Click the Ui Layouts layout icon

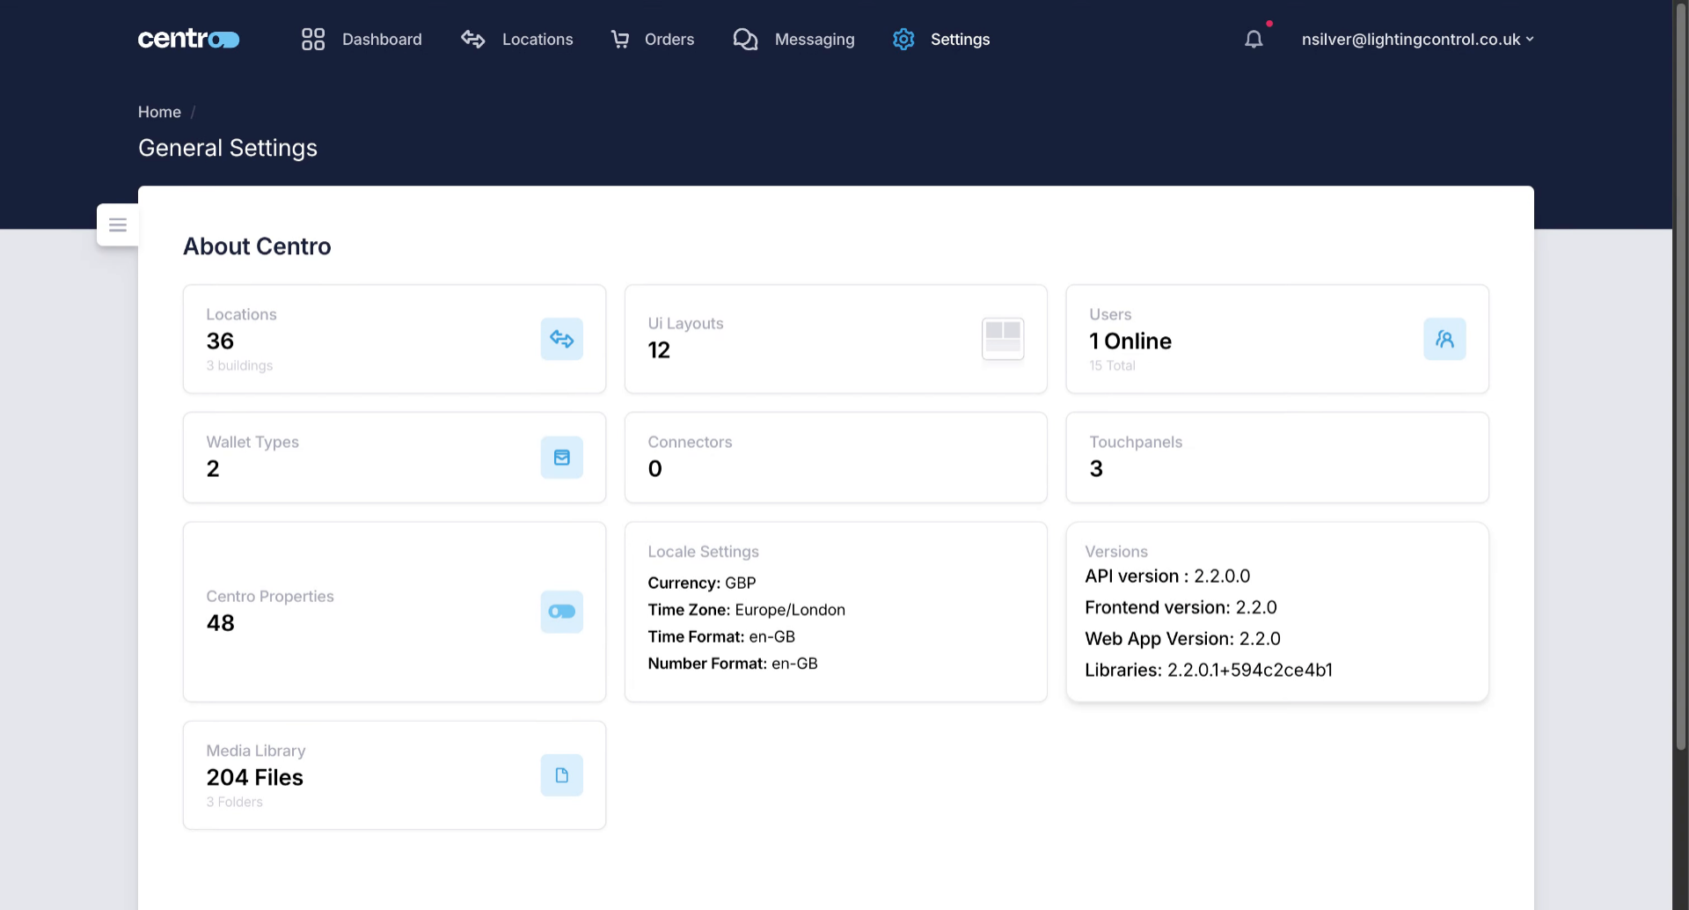(1003, 338)
